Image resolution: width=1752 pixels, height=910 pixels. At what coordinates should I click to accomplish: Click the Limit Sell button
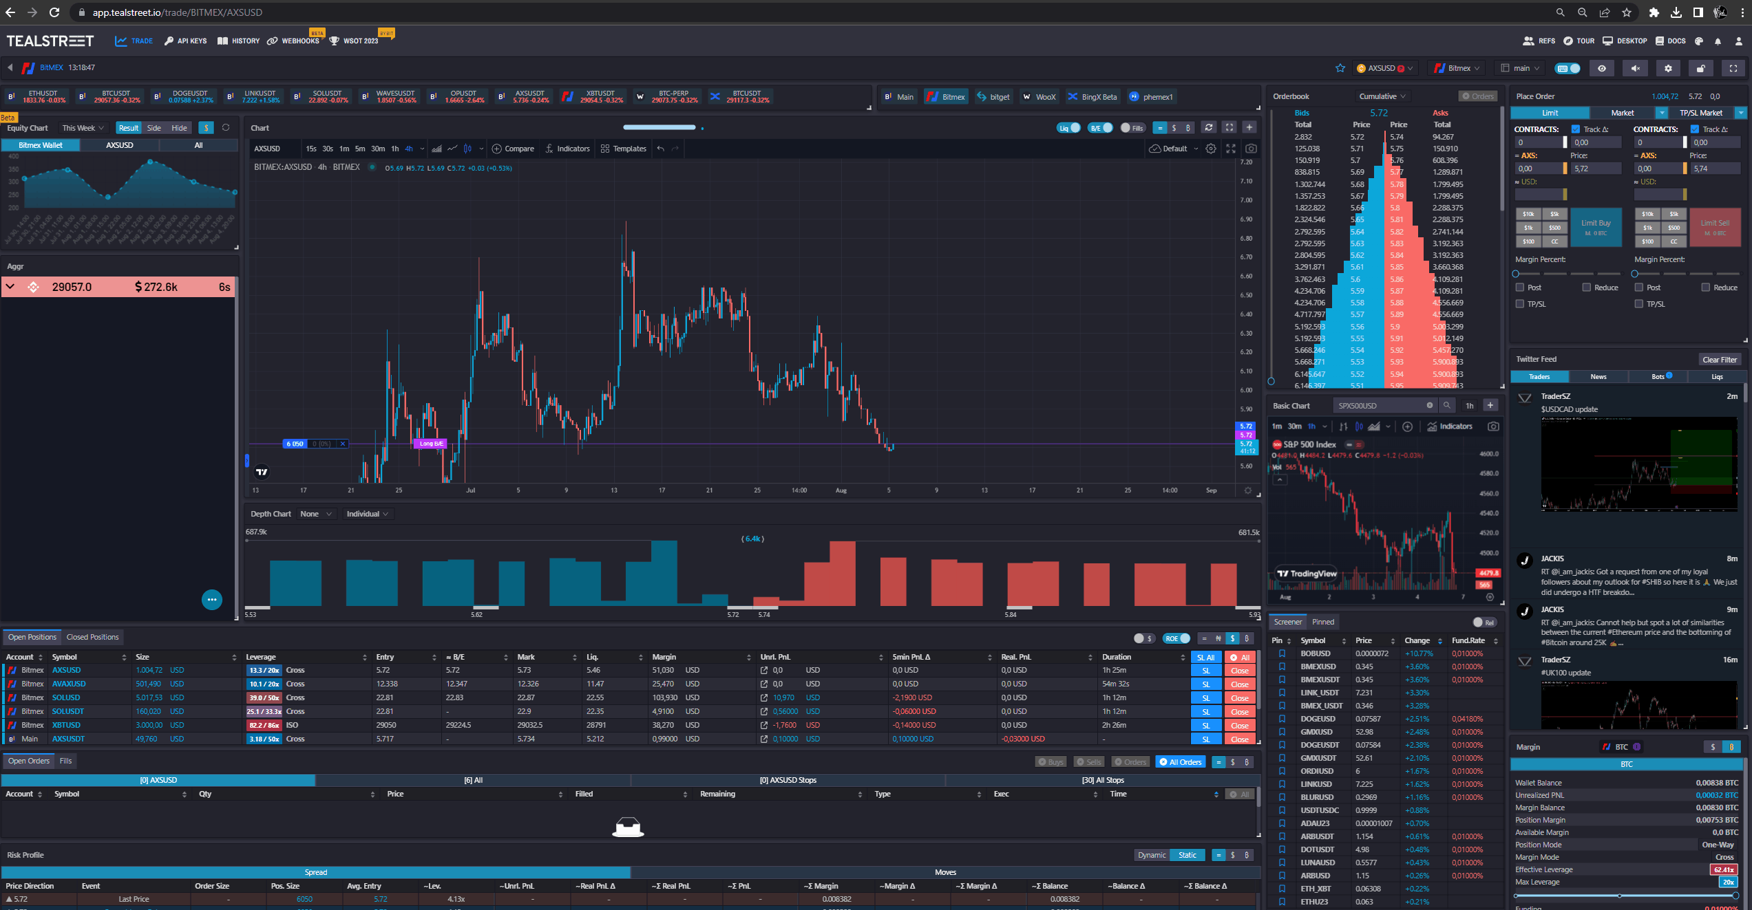pyautogui.click(x=1715, y=227)
